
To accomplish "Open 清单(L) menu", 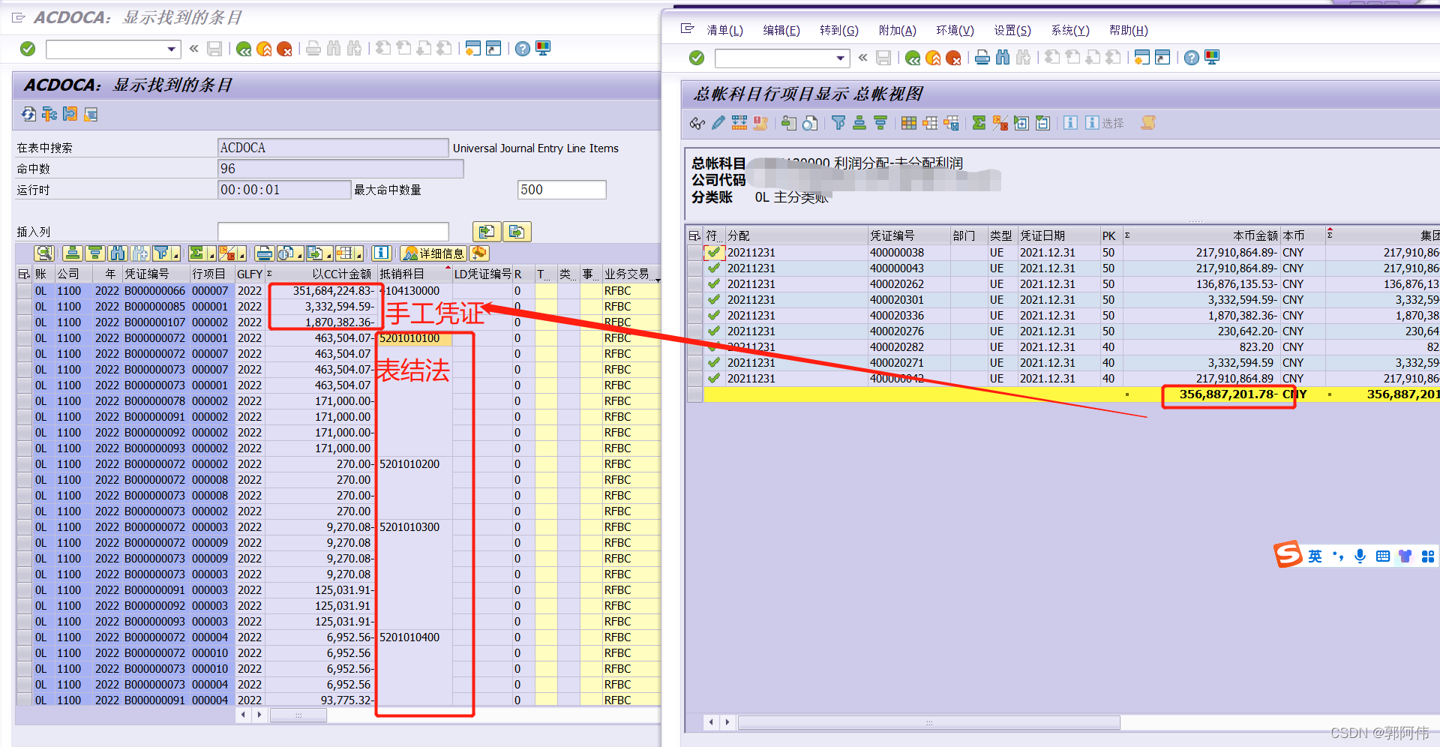I will 724,31.
